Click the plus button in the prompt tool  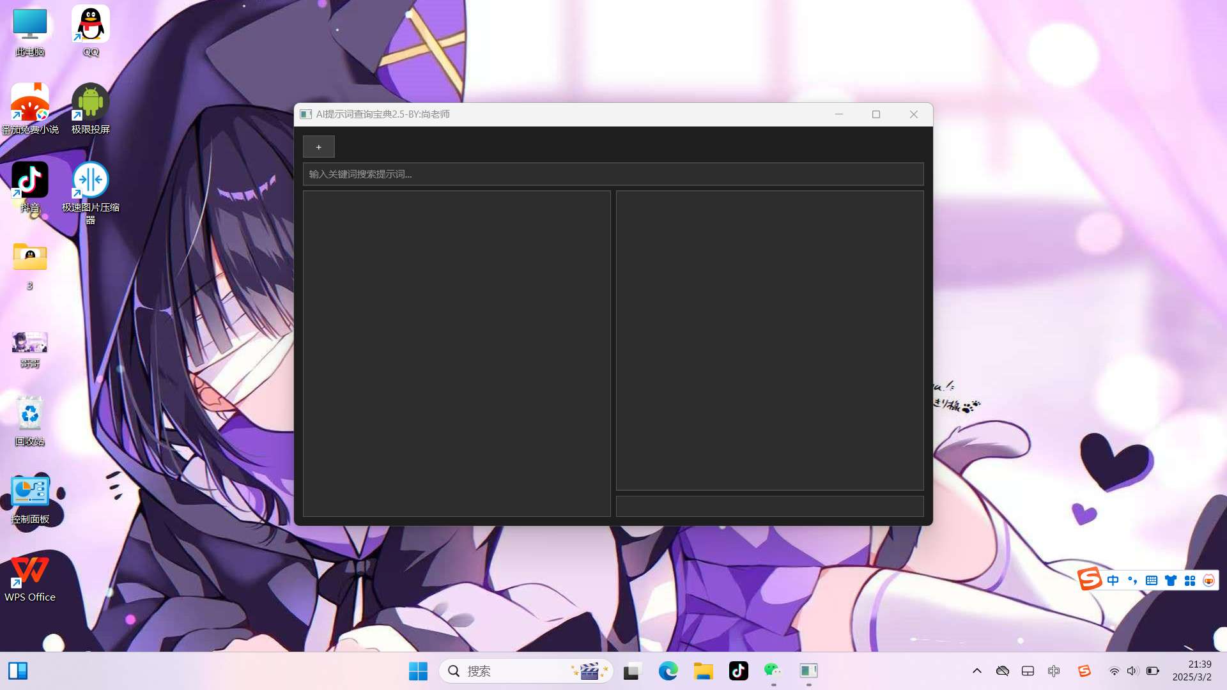tap(318, 147)
